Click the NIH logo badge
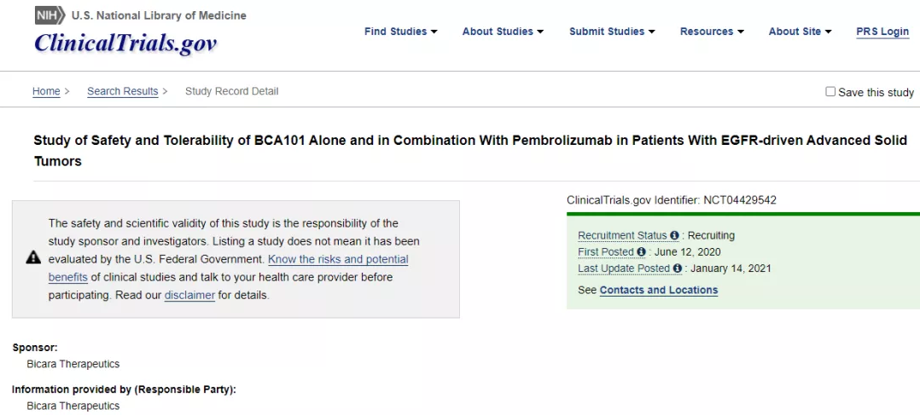 [x=49, y=16]
